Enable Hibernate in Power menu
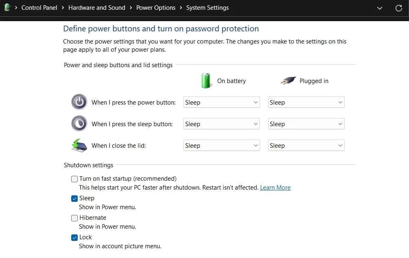Image resolution: width=409 pixels, height=258 pixels. pyautogui.click(x=74, y=218)
